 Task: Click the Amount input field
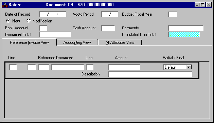point(124,67)
